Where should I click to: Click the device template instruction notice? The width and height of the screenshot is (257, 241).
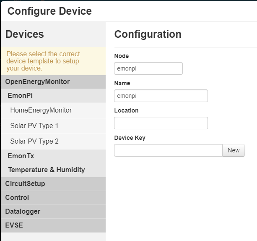click(x=53, y=61)
